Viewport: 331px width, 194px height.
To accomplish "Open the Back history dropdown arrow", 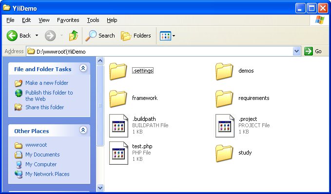I will 37,36.
